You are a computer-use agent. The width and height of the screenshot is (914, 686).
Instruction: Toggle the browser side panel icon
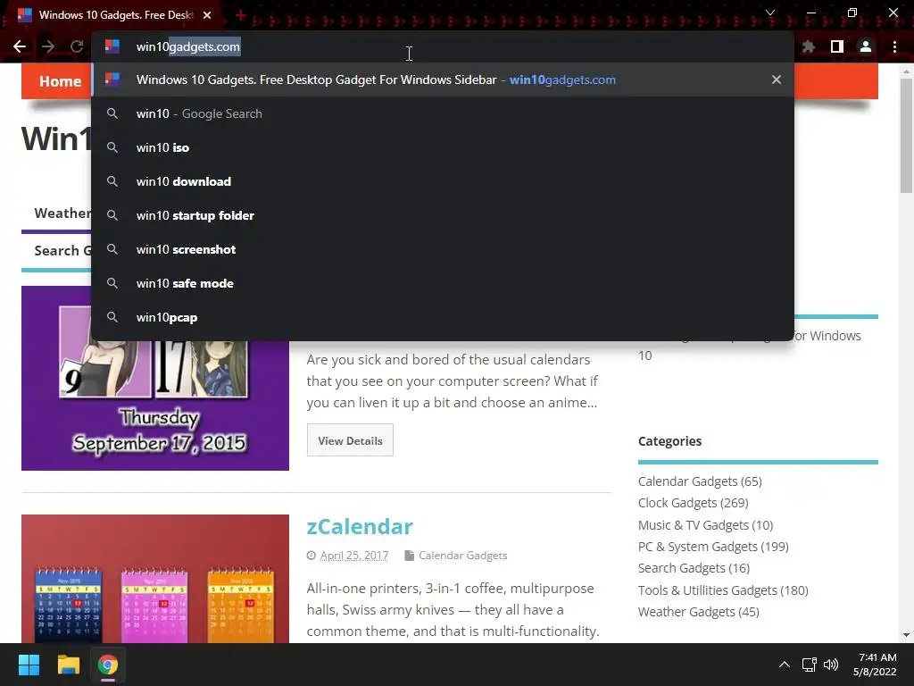click(837, 46)
